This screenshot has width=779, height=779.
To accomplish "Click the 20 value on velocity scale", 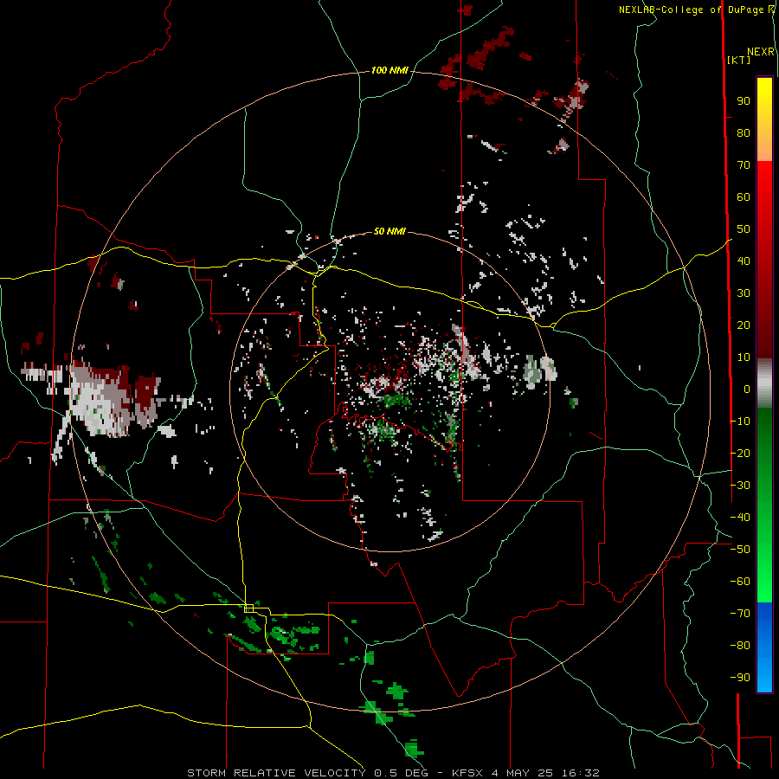I will [x=744, y=325].
